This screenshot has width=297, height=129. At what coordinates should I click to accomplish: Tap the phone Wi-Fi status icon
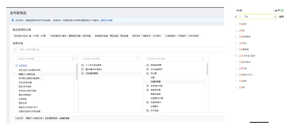coord(279,10)
